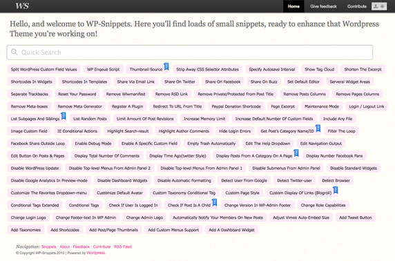Image resolution: width=395 pixels, height=261 pixels.
Task: Open Set Default Editor snippet
Action: (x=303, y=81)
